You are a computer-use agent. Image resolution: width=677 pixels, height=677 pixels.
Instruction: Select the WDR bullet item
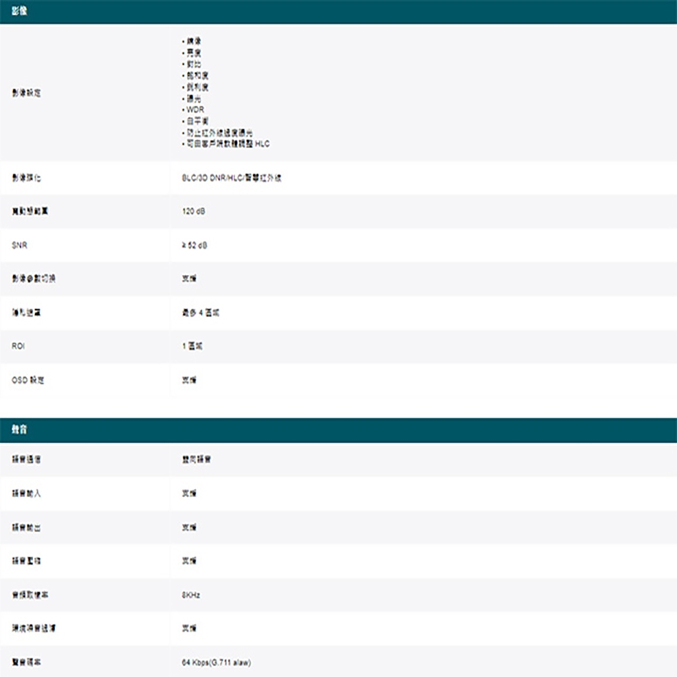(x=194, y=109)
